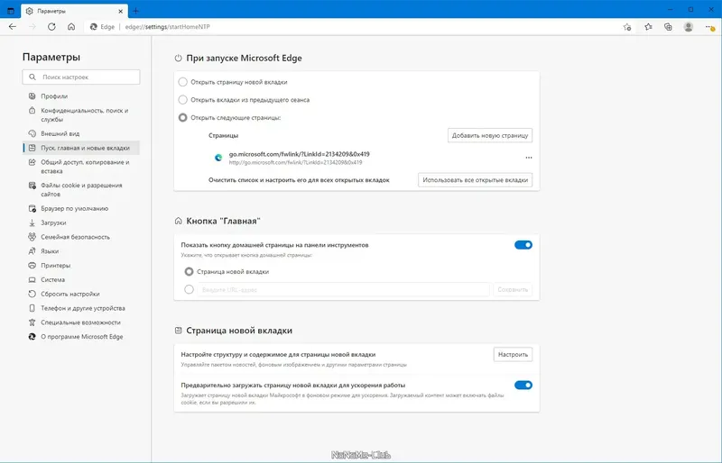Viewport: 722px width, 463px height.
Task: Open the Профили settings section
Action: [x=54, y=95]
